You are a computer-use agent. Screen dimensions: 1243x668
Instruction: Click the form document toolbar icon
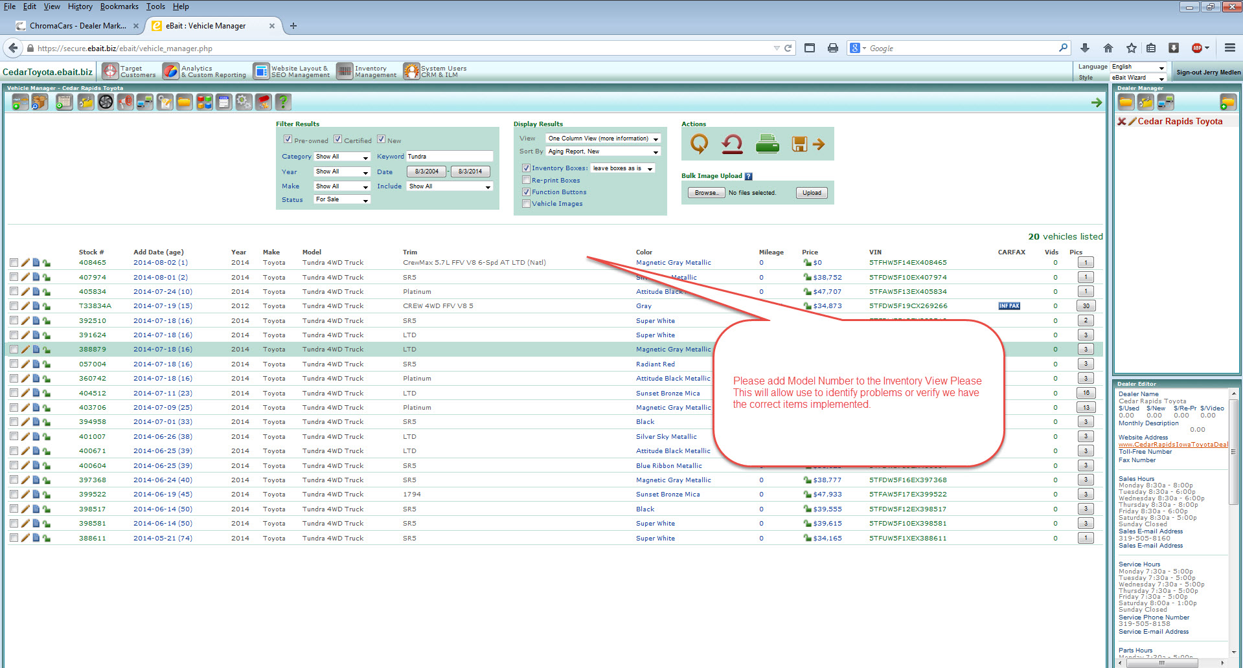point(224,102)
